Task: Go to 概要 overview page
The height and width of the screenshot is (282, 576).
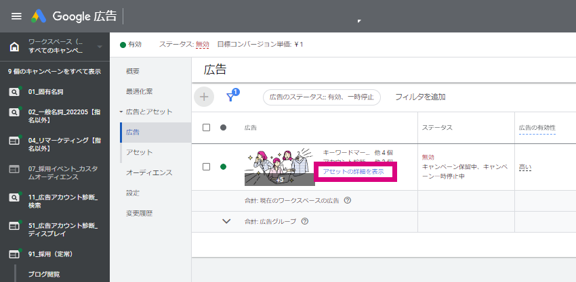Action: pyautogui.click(x=133, y=71)
